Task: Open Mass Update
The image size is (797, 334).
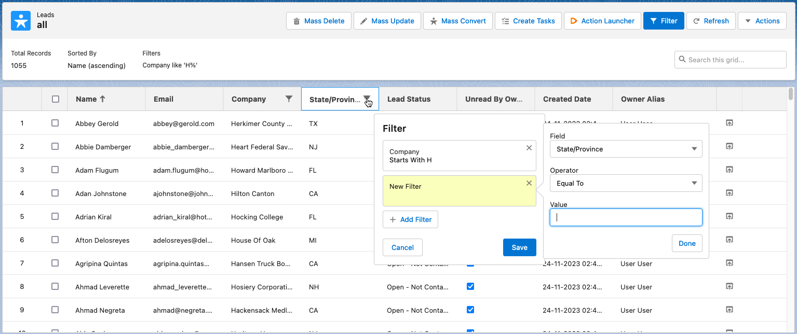Action: tap(387, 21)
